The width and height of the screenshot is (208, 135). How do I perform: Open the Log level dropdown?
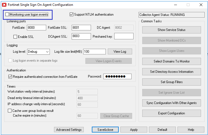click(38, 52)
